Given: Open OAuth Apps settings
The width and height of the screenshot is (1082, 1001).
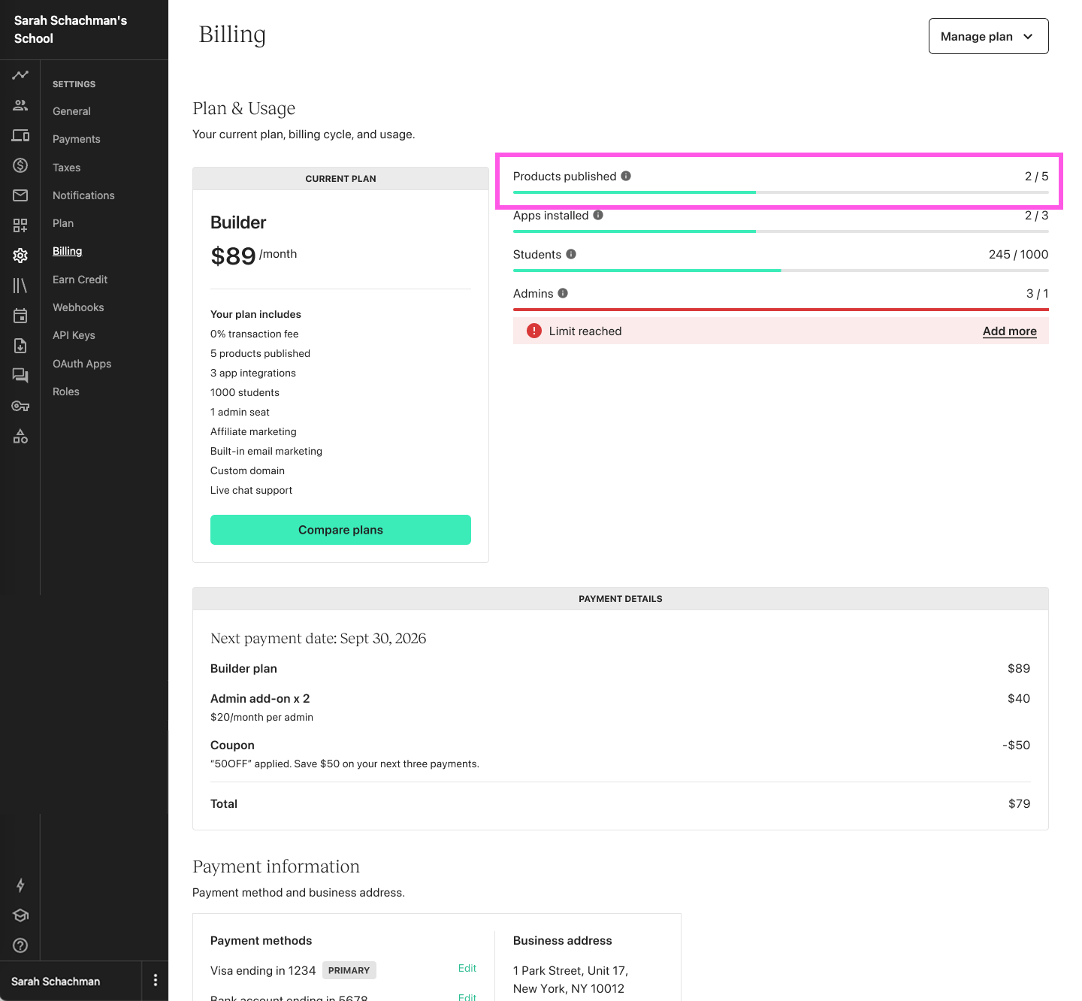Looking at the screenshot, I should [x=82, y=364].
